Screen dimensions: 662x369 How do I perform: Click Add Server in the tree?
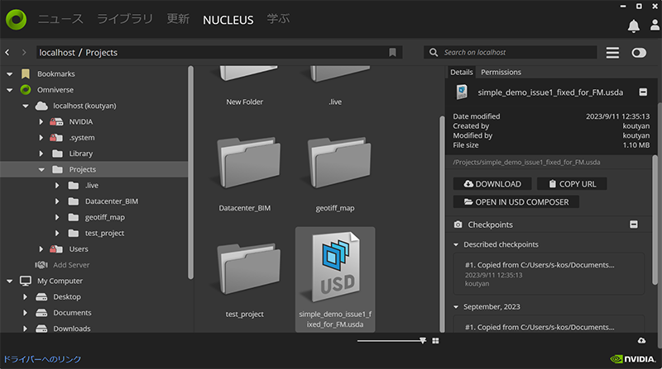coord(71,265)
